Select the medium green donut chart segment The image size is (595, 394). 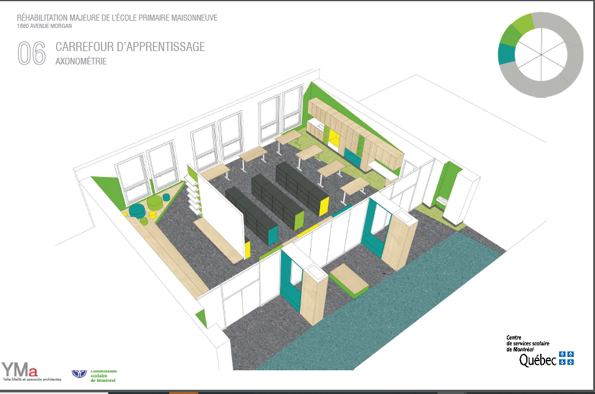click(x=509, y=36)
